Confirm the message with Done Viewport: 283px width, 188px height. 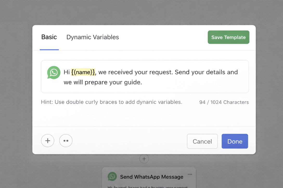coord(235,141)
